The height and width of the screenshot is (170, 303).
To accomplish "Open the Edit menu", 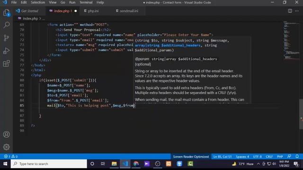I will coord(24,2).
